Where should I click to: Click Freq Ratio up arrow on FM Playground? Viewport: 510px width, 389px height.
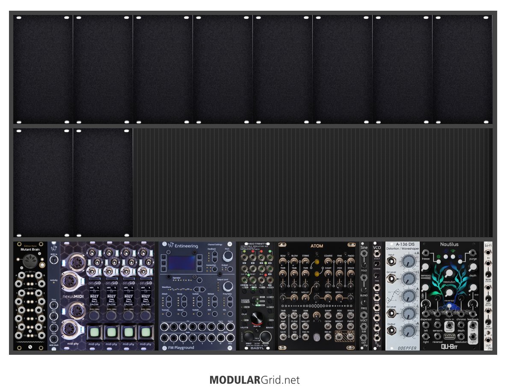tap(230, 298)
